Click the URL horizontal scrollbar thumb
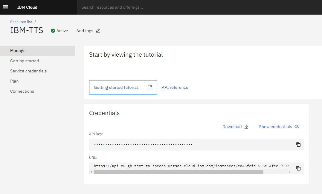The height and width of the screenshot is (194, 322). tap(178, 172)
